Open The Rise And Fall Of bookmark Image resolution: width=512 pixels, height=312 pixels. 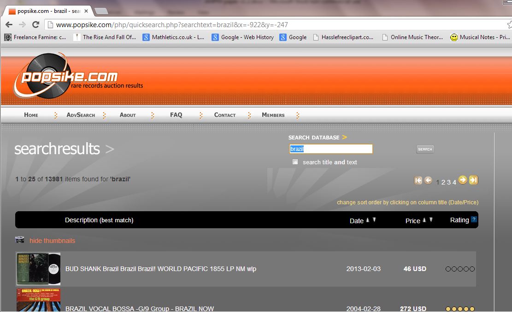point(105,37)
